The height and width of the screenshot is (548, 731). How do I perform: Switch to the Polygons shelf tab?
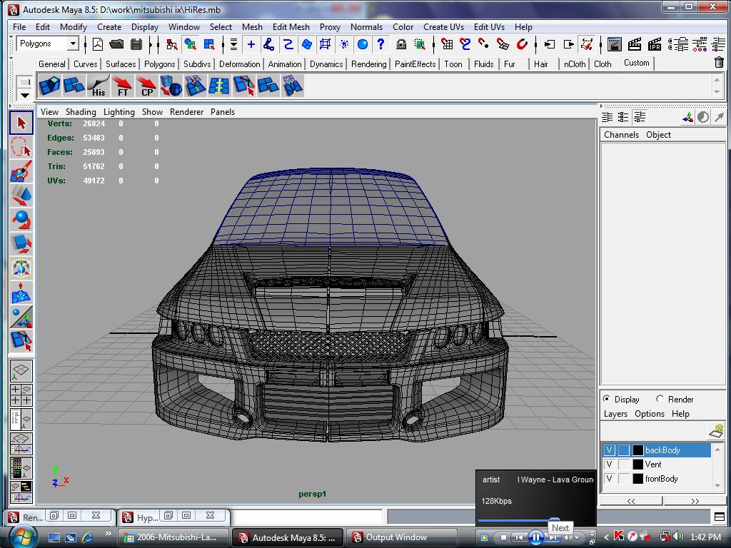pos(159,64)
